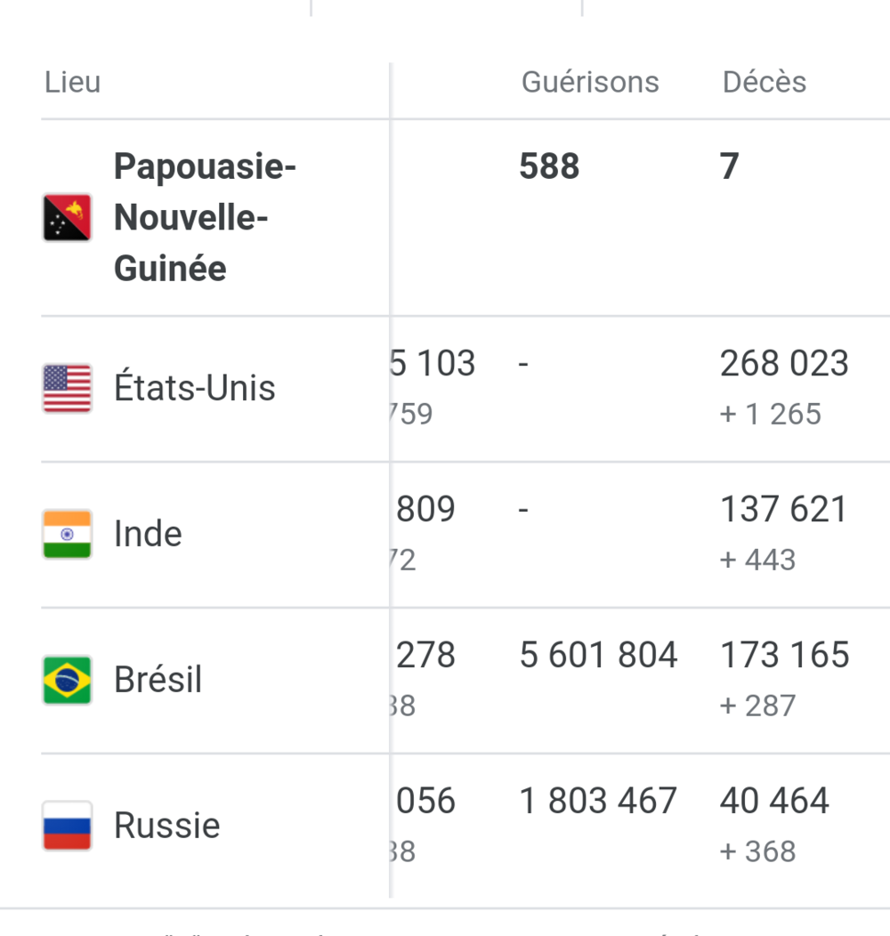Click the Brazil flag icon
The width and height of the screenshot is (890, 936).
[x=67, y=680]
